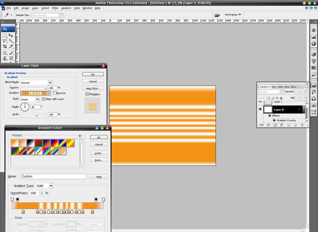Image resolution: width=318 pixels, height=232 pixels.
Task: Open the Analysis menu
Action: 66,8
